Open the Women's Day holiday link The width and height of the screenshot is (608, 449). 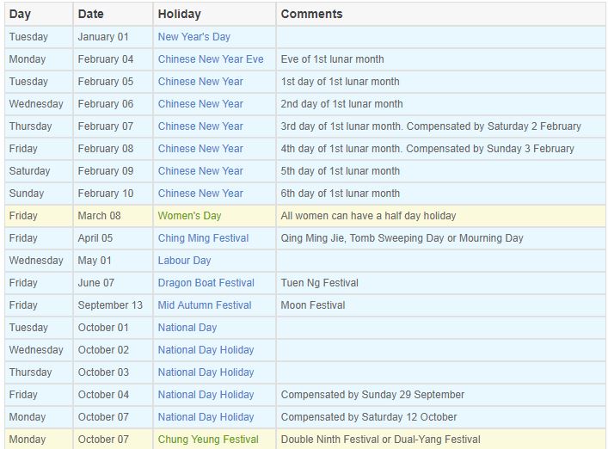189,216
